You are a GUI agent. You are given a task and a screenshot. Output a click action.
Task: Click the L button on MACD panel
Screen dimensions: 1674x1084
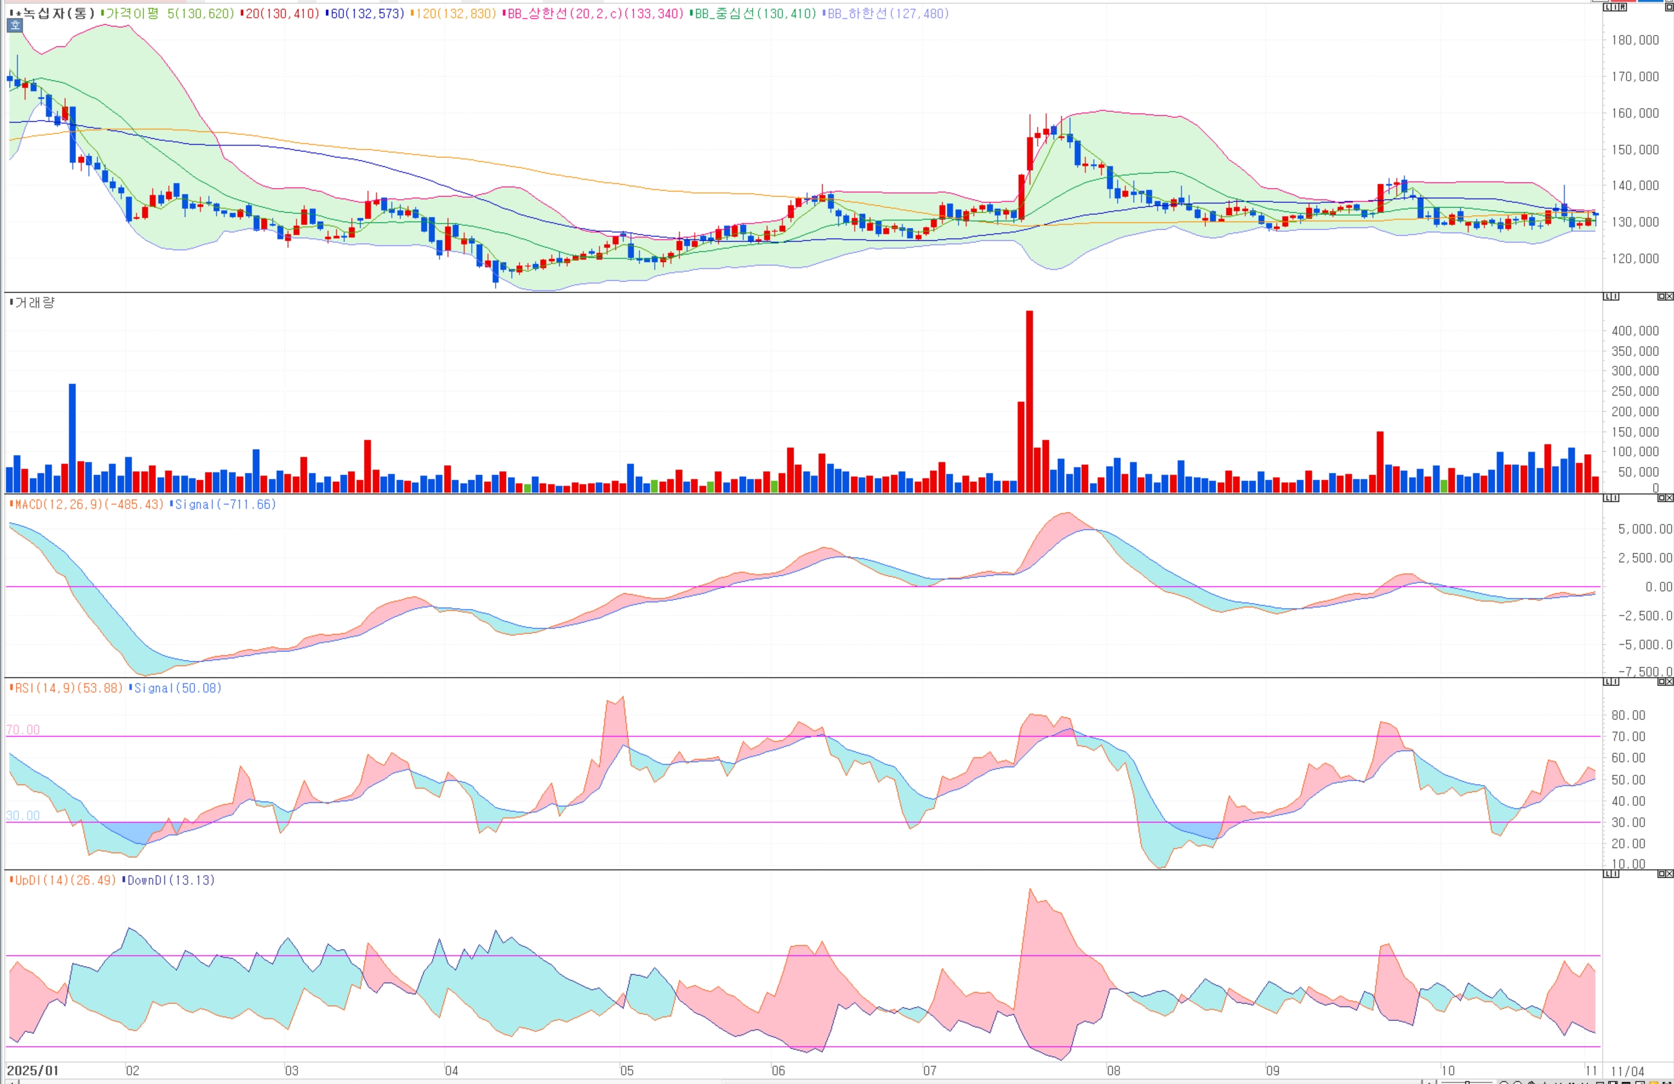tap(1607, 498)
